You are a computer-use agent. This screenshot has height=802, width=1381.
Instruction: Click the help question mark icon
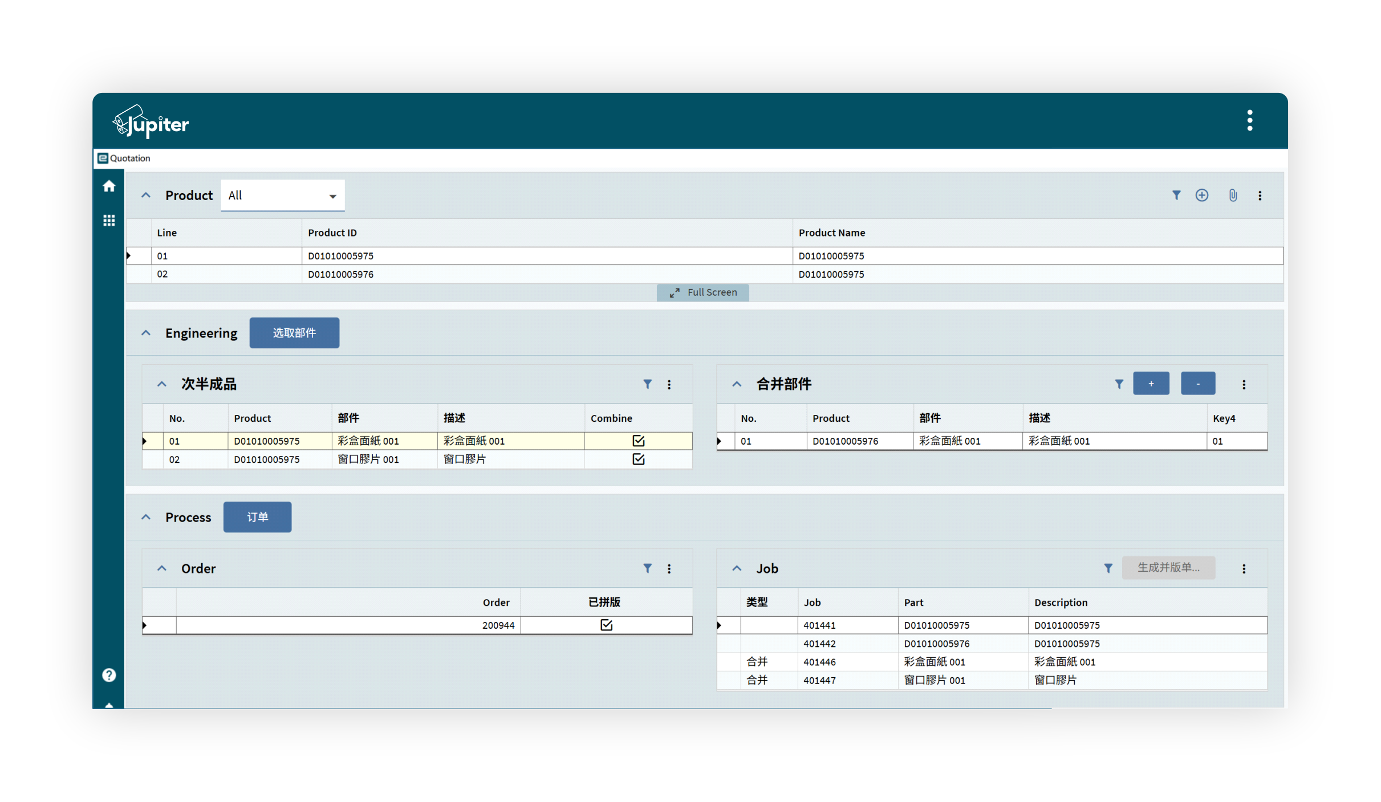pos(109,675)
